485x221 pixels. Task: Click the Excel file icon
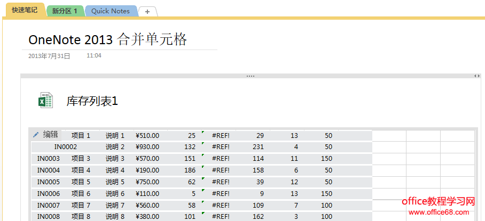(x=45, y=100)
